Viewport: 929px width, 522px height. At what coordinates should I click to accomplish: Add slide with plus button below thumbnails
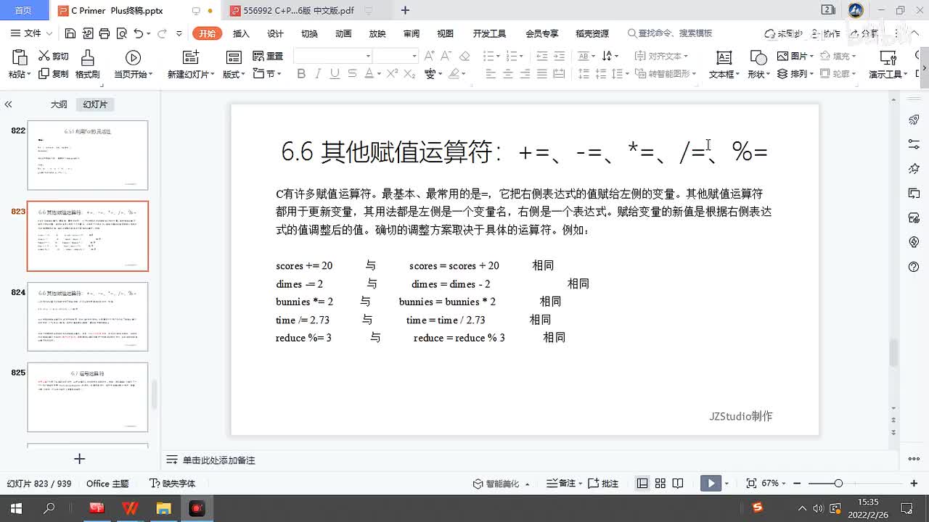[x=80, y=459]
